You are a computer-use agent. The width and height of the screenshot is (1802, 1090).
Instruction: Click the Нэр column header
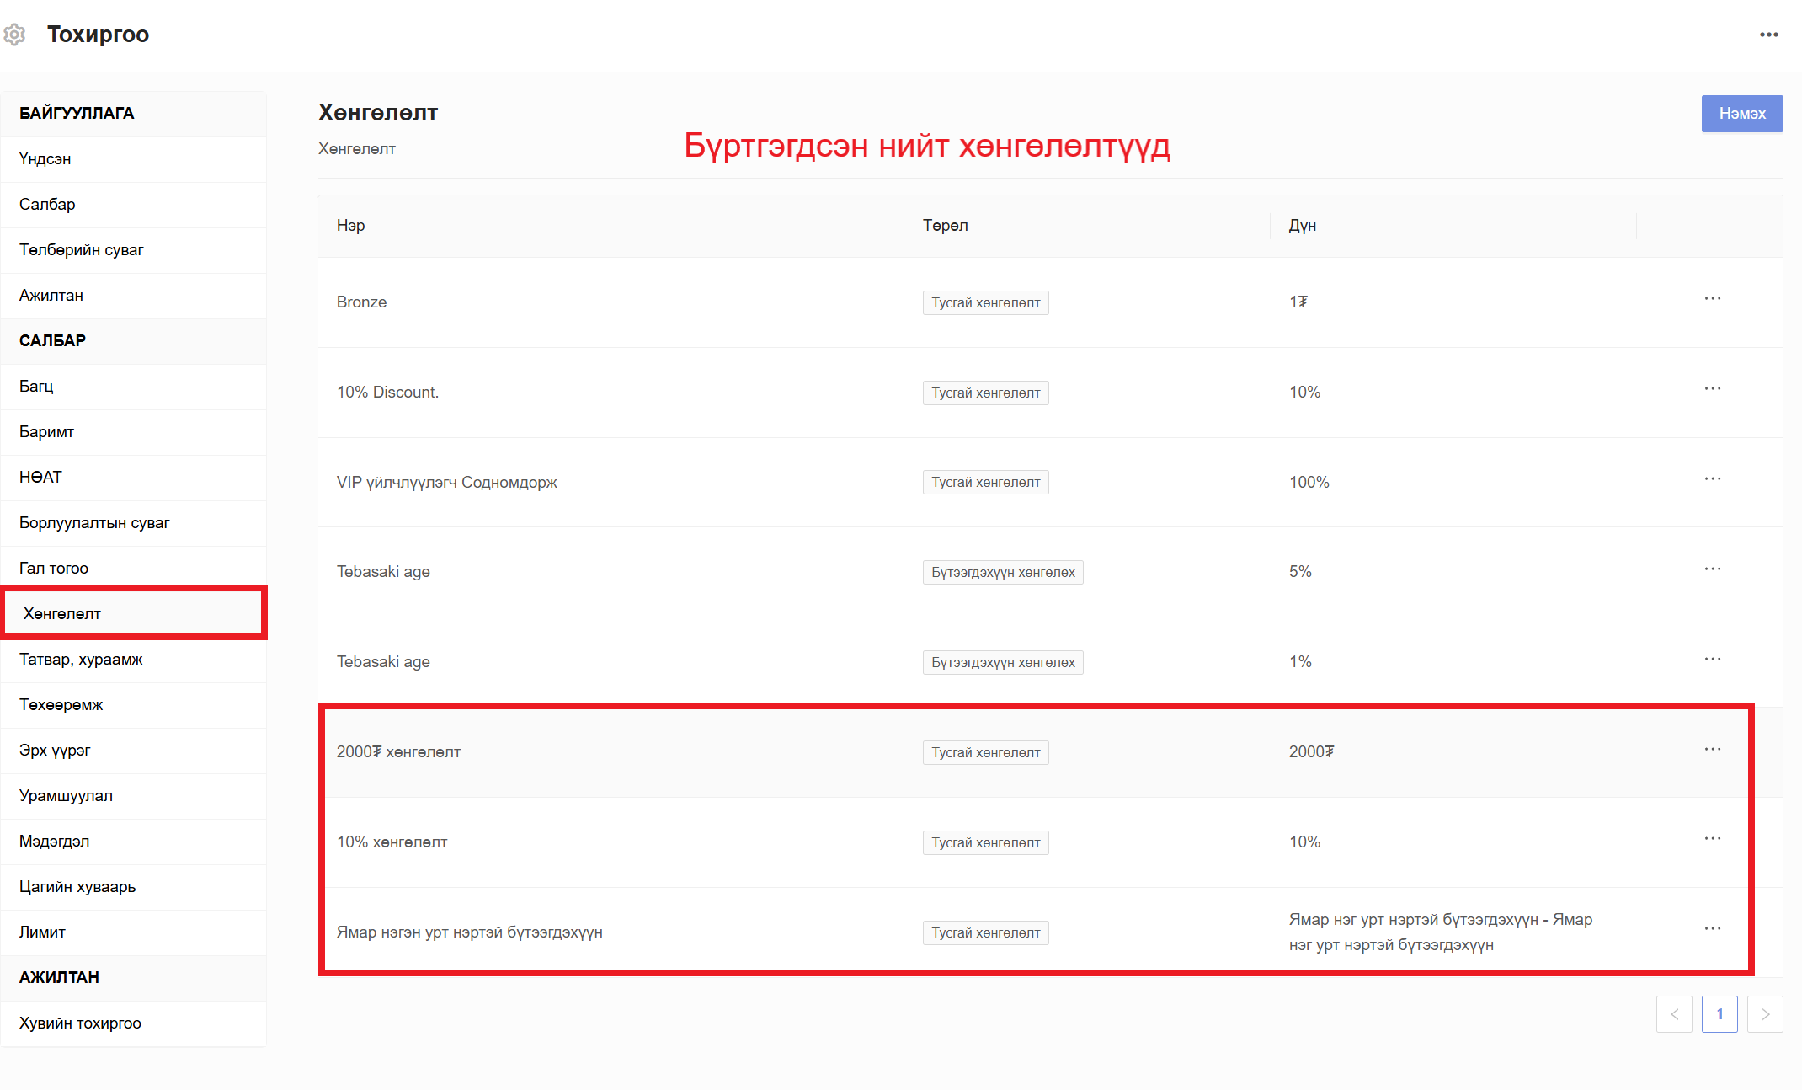[351, 226]
